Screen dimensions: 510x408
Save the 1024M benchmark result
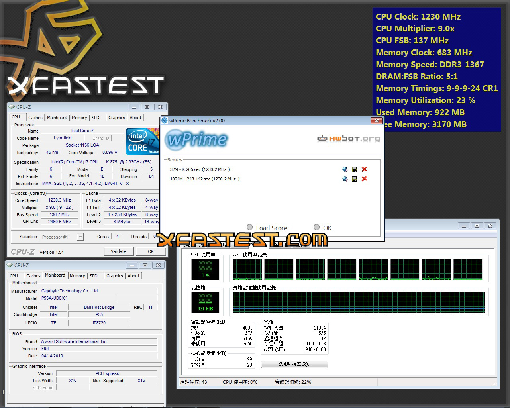355,179
